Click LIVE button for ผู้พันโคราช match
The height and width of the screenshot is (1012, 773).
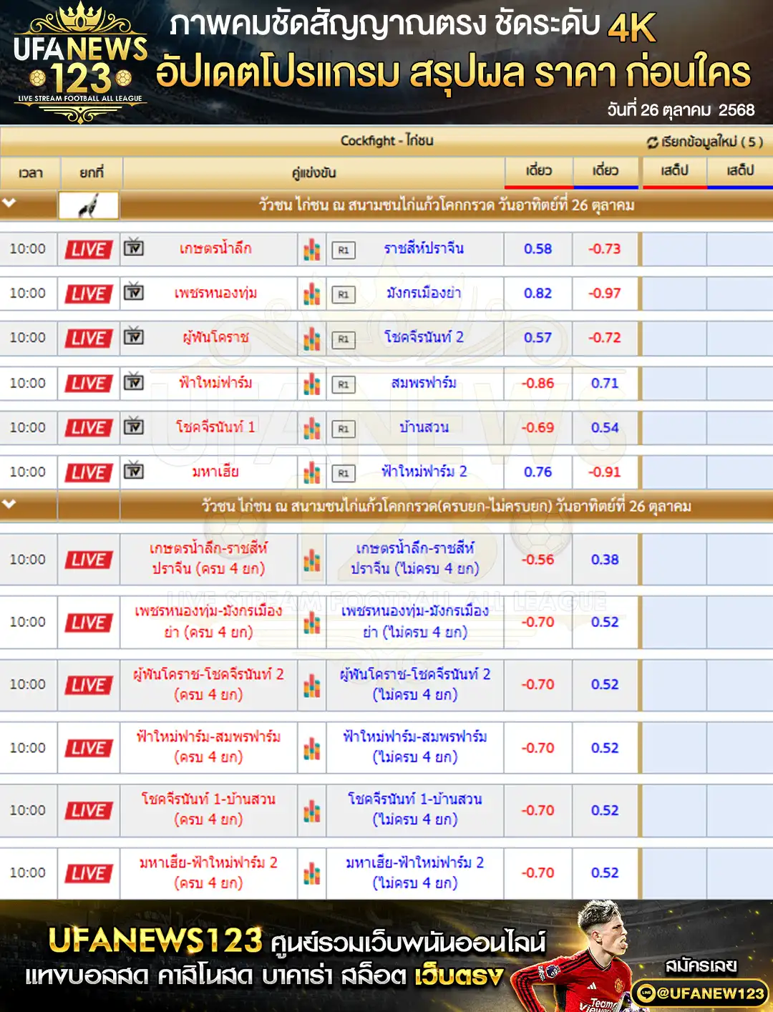89,339
